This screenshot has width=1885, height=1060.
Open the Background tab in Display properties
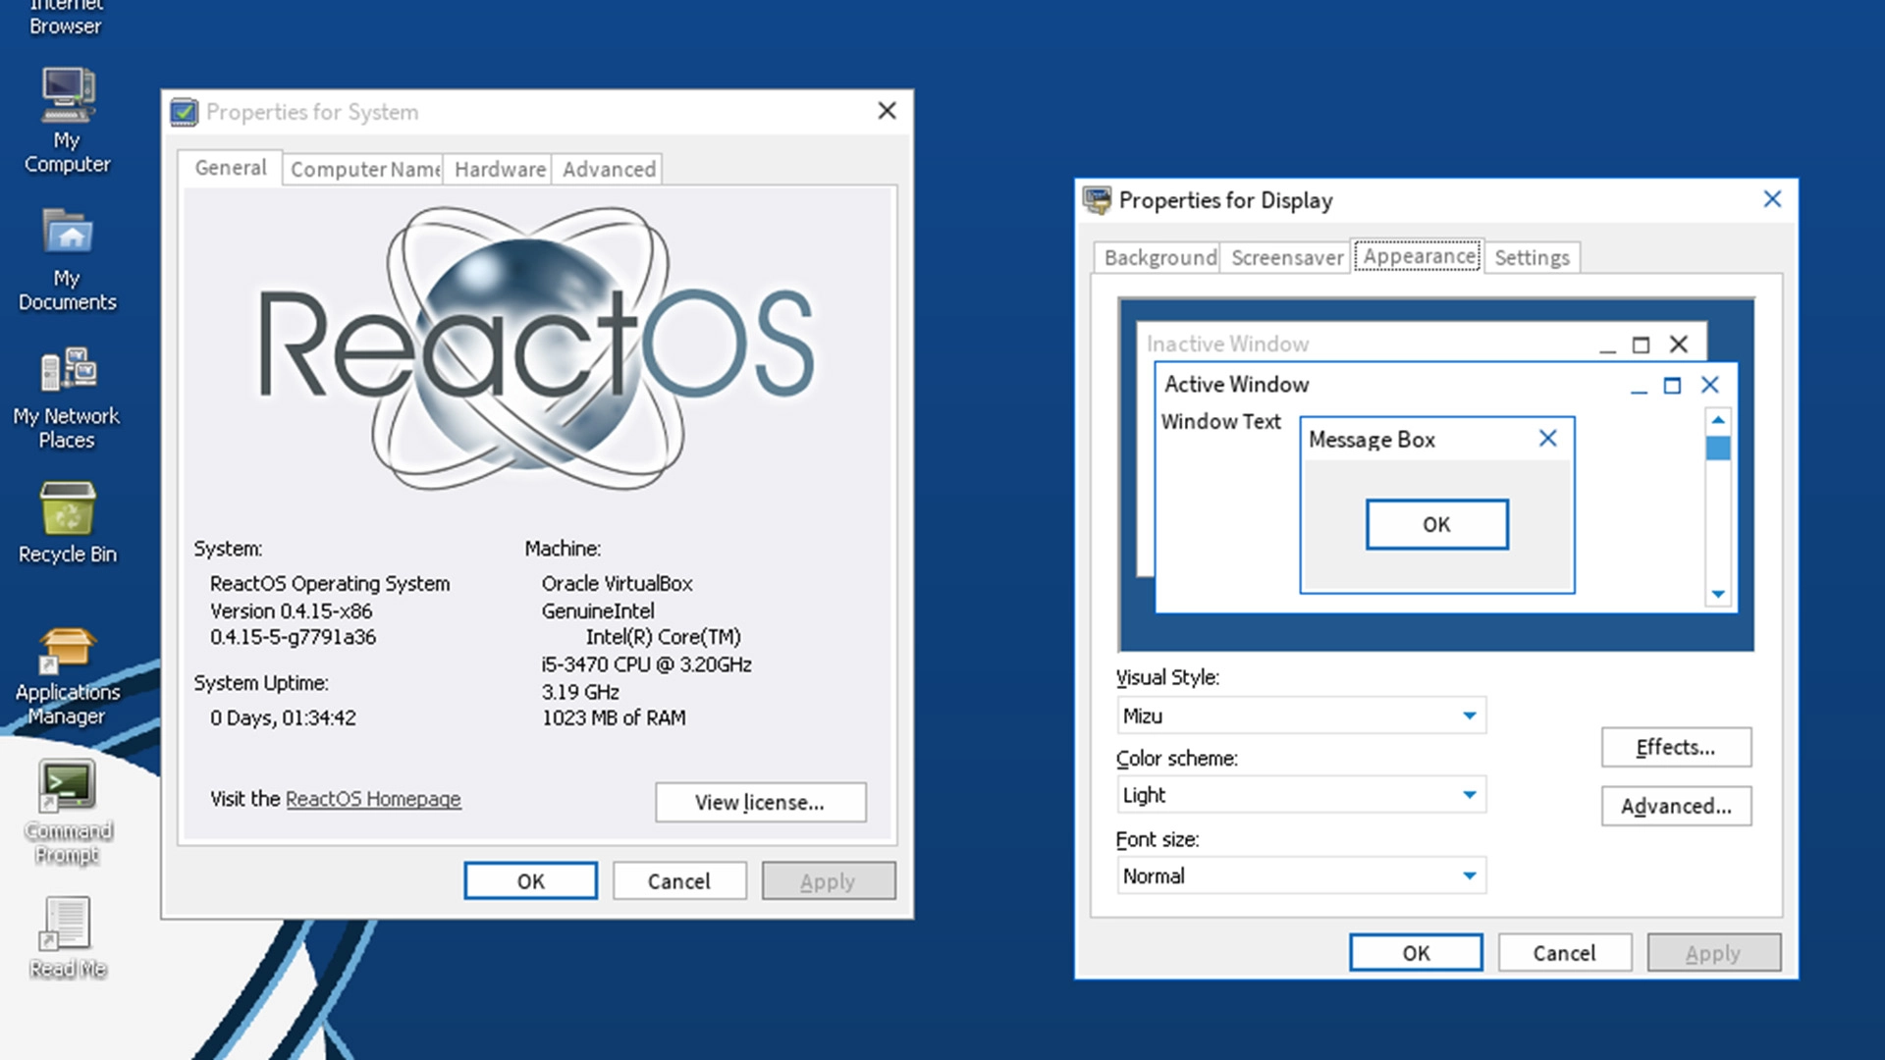1158,257
